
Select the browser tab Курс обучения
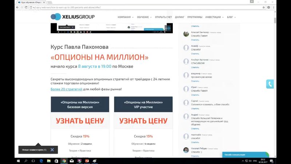pos(31,2)
